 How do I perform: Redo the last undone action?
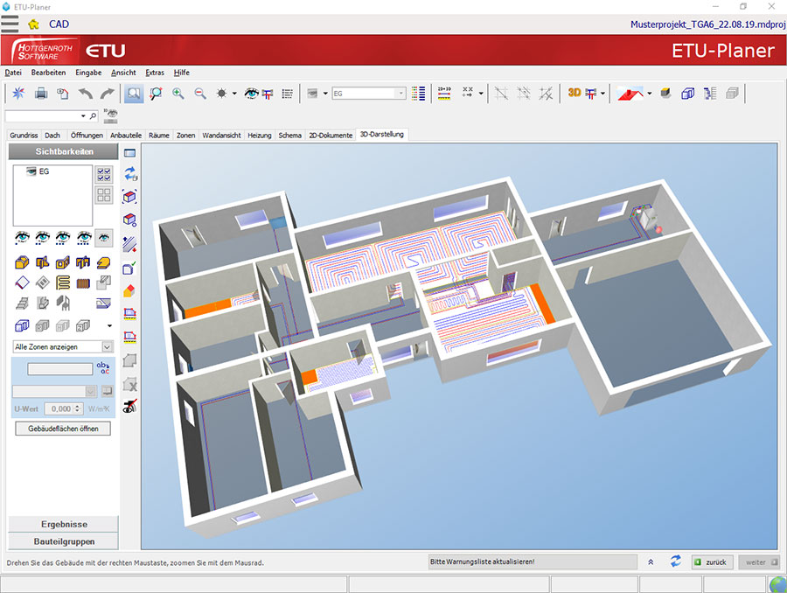coord(107,94)
